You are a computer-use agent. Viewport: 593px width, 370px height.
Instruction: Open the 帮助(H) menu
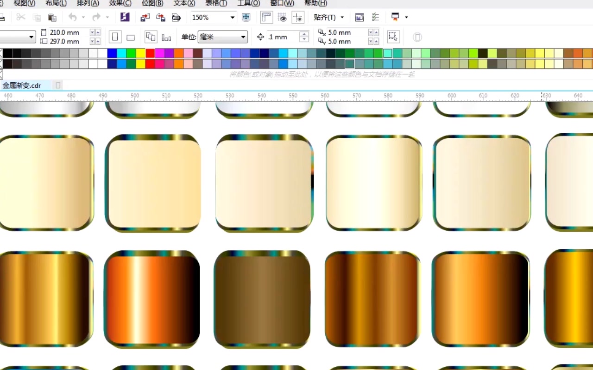315,3
